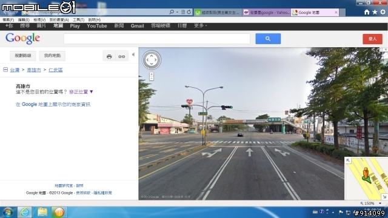Screen dimensions: 388x218
Task: Click the My Places button
Action: point(52,56)
